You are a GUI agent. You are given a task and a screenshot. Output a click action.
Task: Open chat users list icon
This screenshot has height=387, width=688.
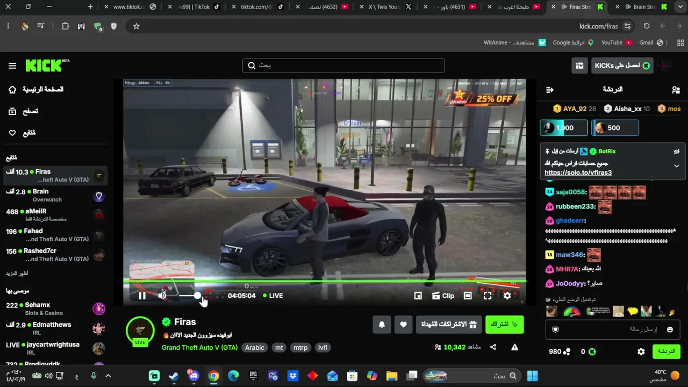(x=676, y=90)
